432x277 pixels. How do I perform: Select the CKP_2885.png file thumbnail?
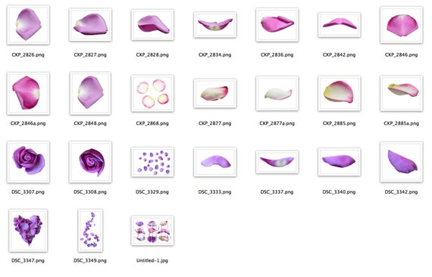(339, 94)
